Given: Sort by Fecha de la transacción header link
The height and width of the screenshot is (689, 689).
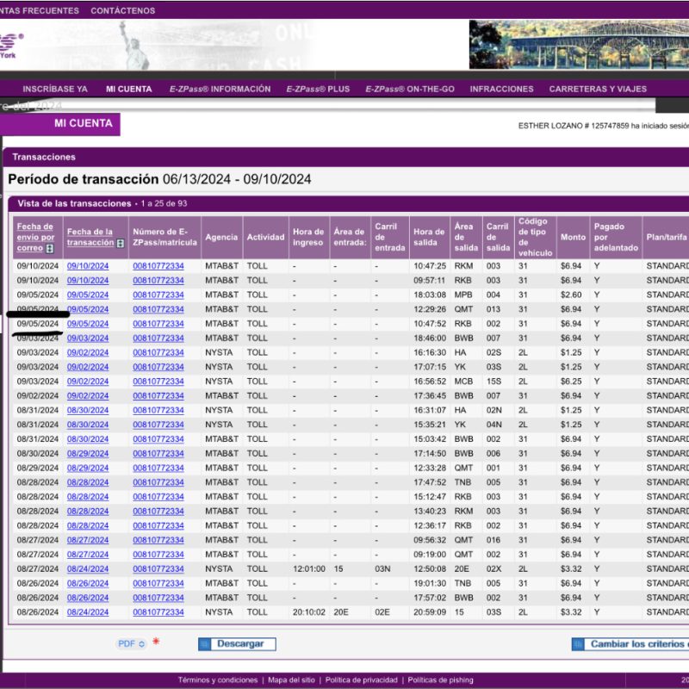Looking at the screenshot, I should click(90, 238).
